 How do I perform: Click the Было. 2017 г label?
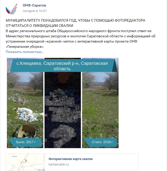pos(26,142)
